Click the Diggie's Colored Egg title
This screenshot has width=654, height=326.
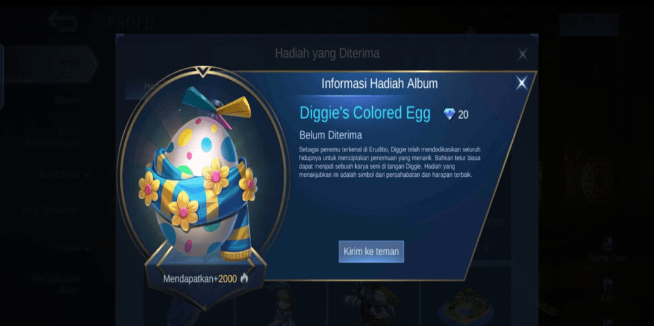[x=365, y=113]
